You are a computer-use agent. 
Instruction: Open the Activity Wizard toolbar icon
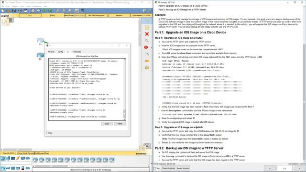click(25, 11)
